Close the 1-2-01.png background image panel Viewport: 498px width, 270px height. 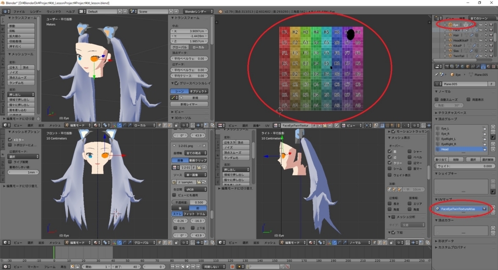click(204, 145)
